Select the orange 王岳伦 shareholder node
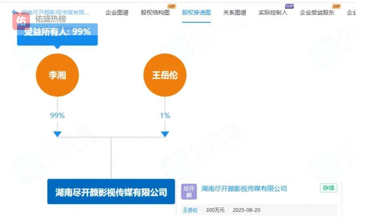The image size is (381, 218). (x=165, y=75)
